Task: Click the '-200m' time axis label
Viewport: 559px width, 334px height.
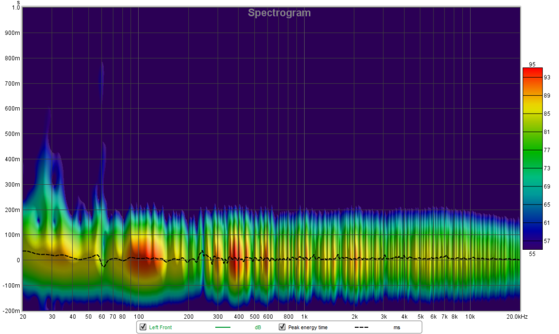Action: (11, 311)
